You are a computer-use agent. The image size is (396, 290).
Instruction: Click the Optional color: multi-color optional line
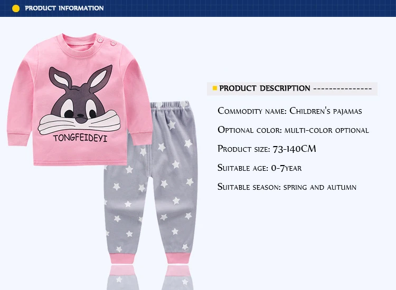tap(293, 130)
